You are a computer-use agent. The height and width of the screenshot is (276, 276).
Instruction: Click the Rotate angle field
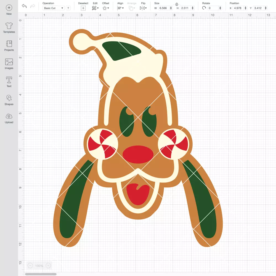pos(213,8)
